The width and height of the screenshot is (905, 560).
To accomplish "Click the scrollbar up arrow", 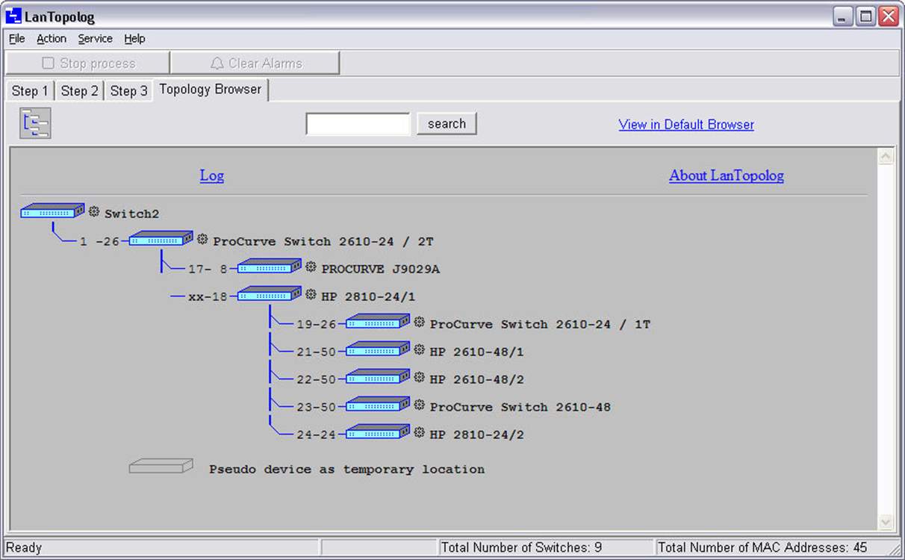I will pyautogui.click(x=886, y=157).
